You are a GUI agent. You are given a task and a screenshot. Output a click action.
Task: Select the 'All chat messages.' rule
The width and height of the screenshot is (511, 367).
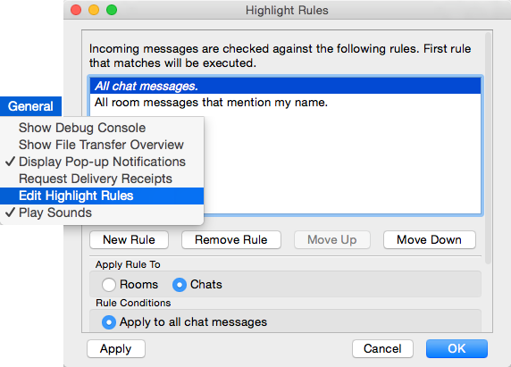click(285, 86)
